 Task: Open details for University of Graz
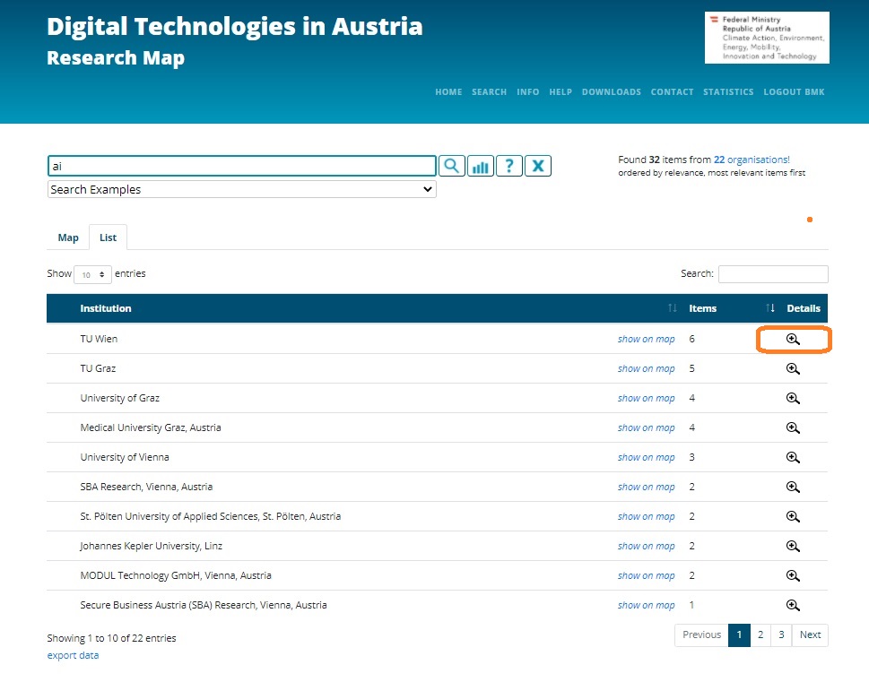point(793,398)
